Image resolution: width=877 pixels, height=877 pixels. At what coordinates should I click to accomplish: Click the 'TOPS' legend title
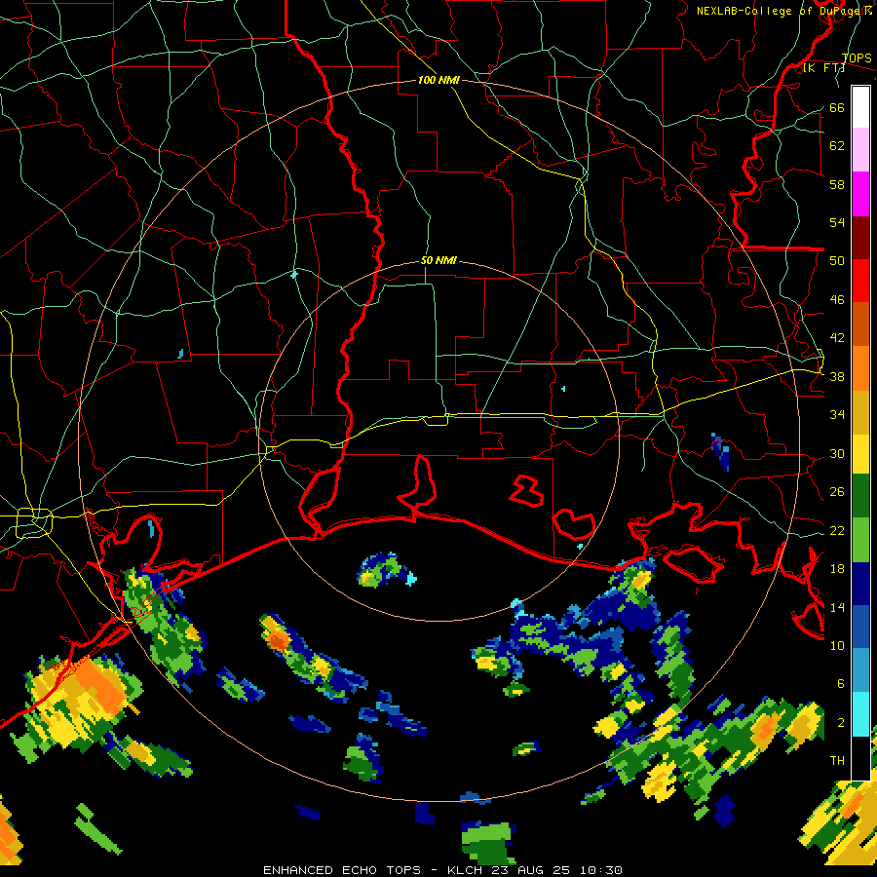click(857, 57)
